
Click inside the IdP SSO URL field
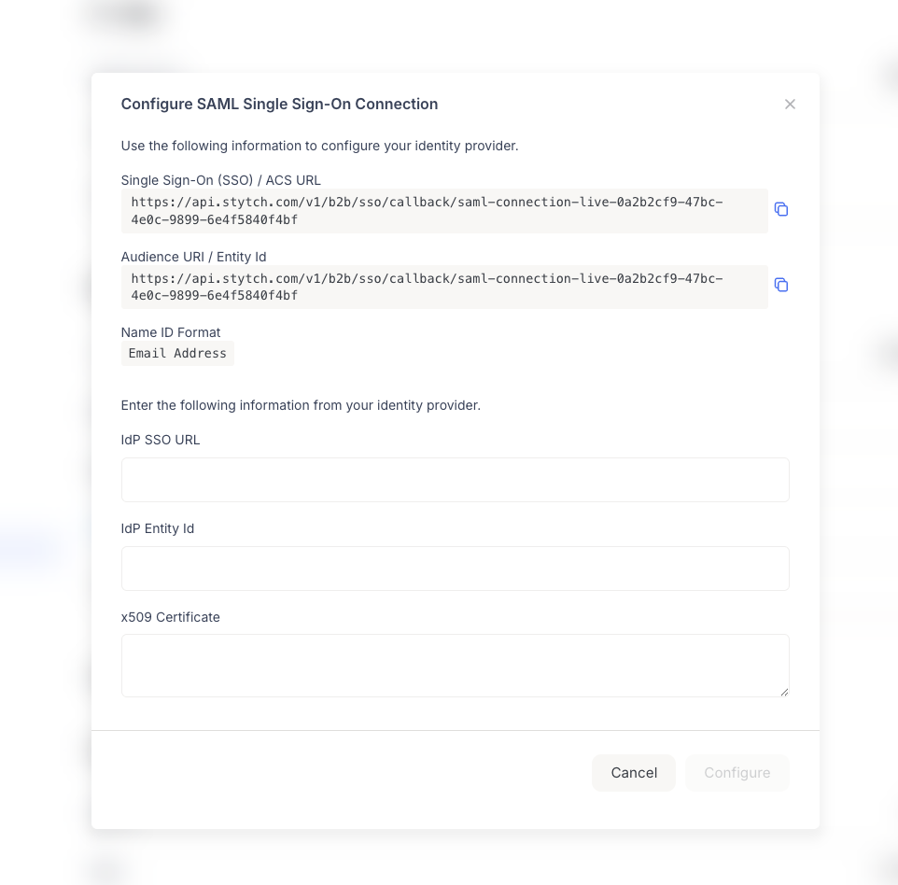[455, 480]
